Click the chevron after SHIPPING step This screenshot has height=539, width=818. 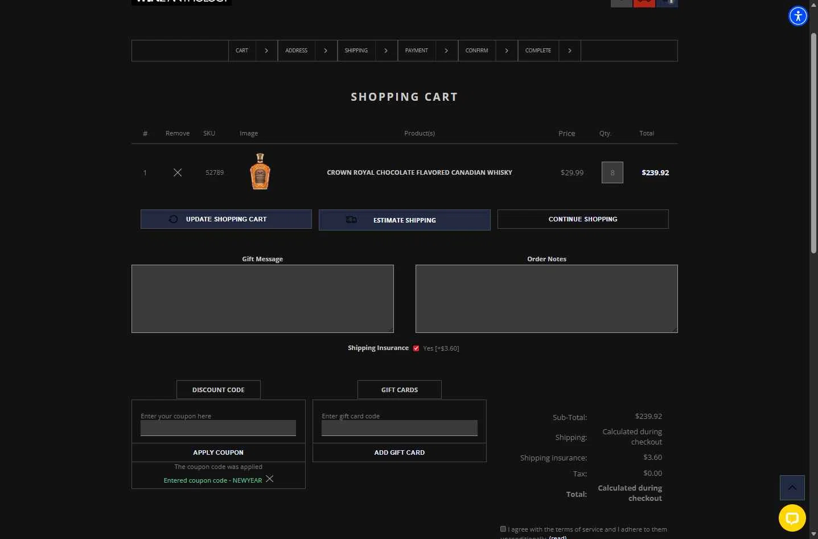386,51
